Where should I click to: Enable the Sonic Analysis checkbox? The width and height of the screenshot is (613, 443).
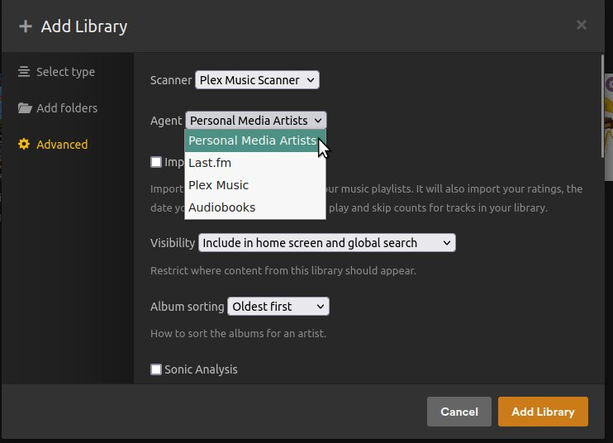tap(156, 369)
